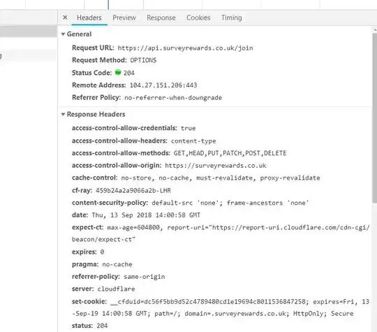Close the request details panel
Screen dimensions: 377x332
point(65,17)
